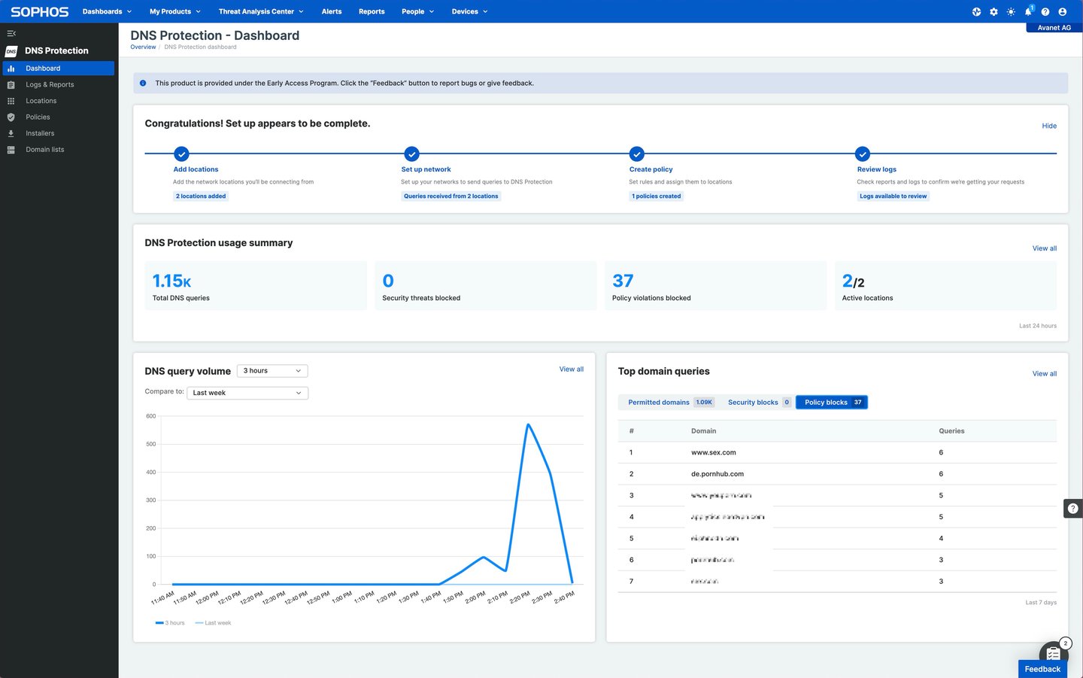Open the health status pulse icon

click(x=976, y=11)
